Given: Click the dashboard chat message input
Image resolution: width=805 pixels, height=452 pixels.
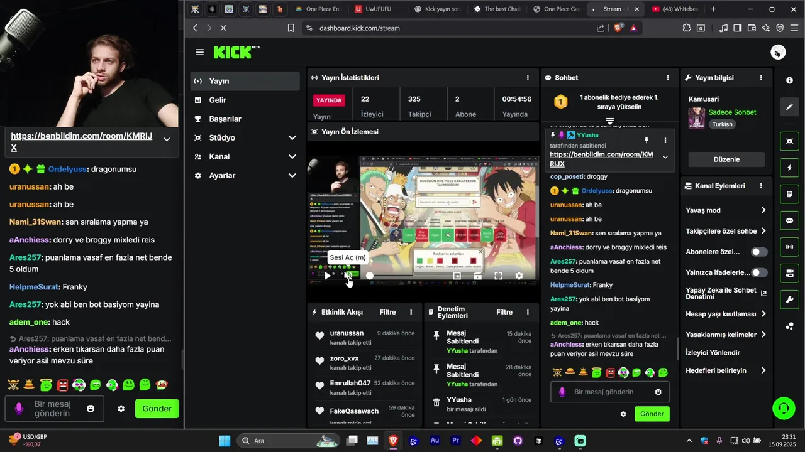Looking at the screenshot, I should (x=610, y=392).
